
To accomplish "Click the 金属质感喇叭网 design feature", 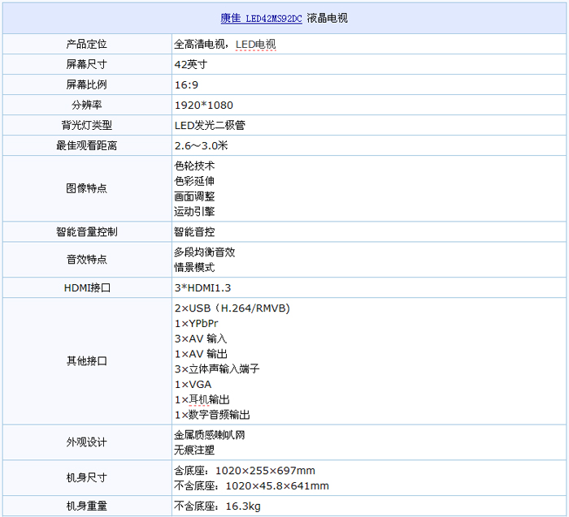I will coord(209,435).
